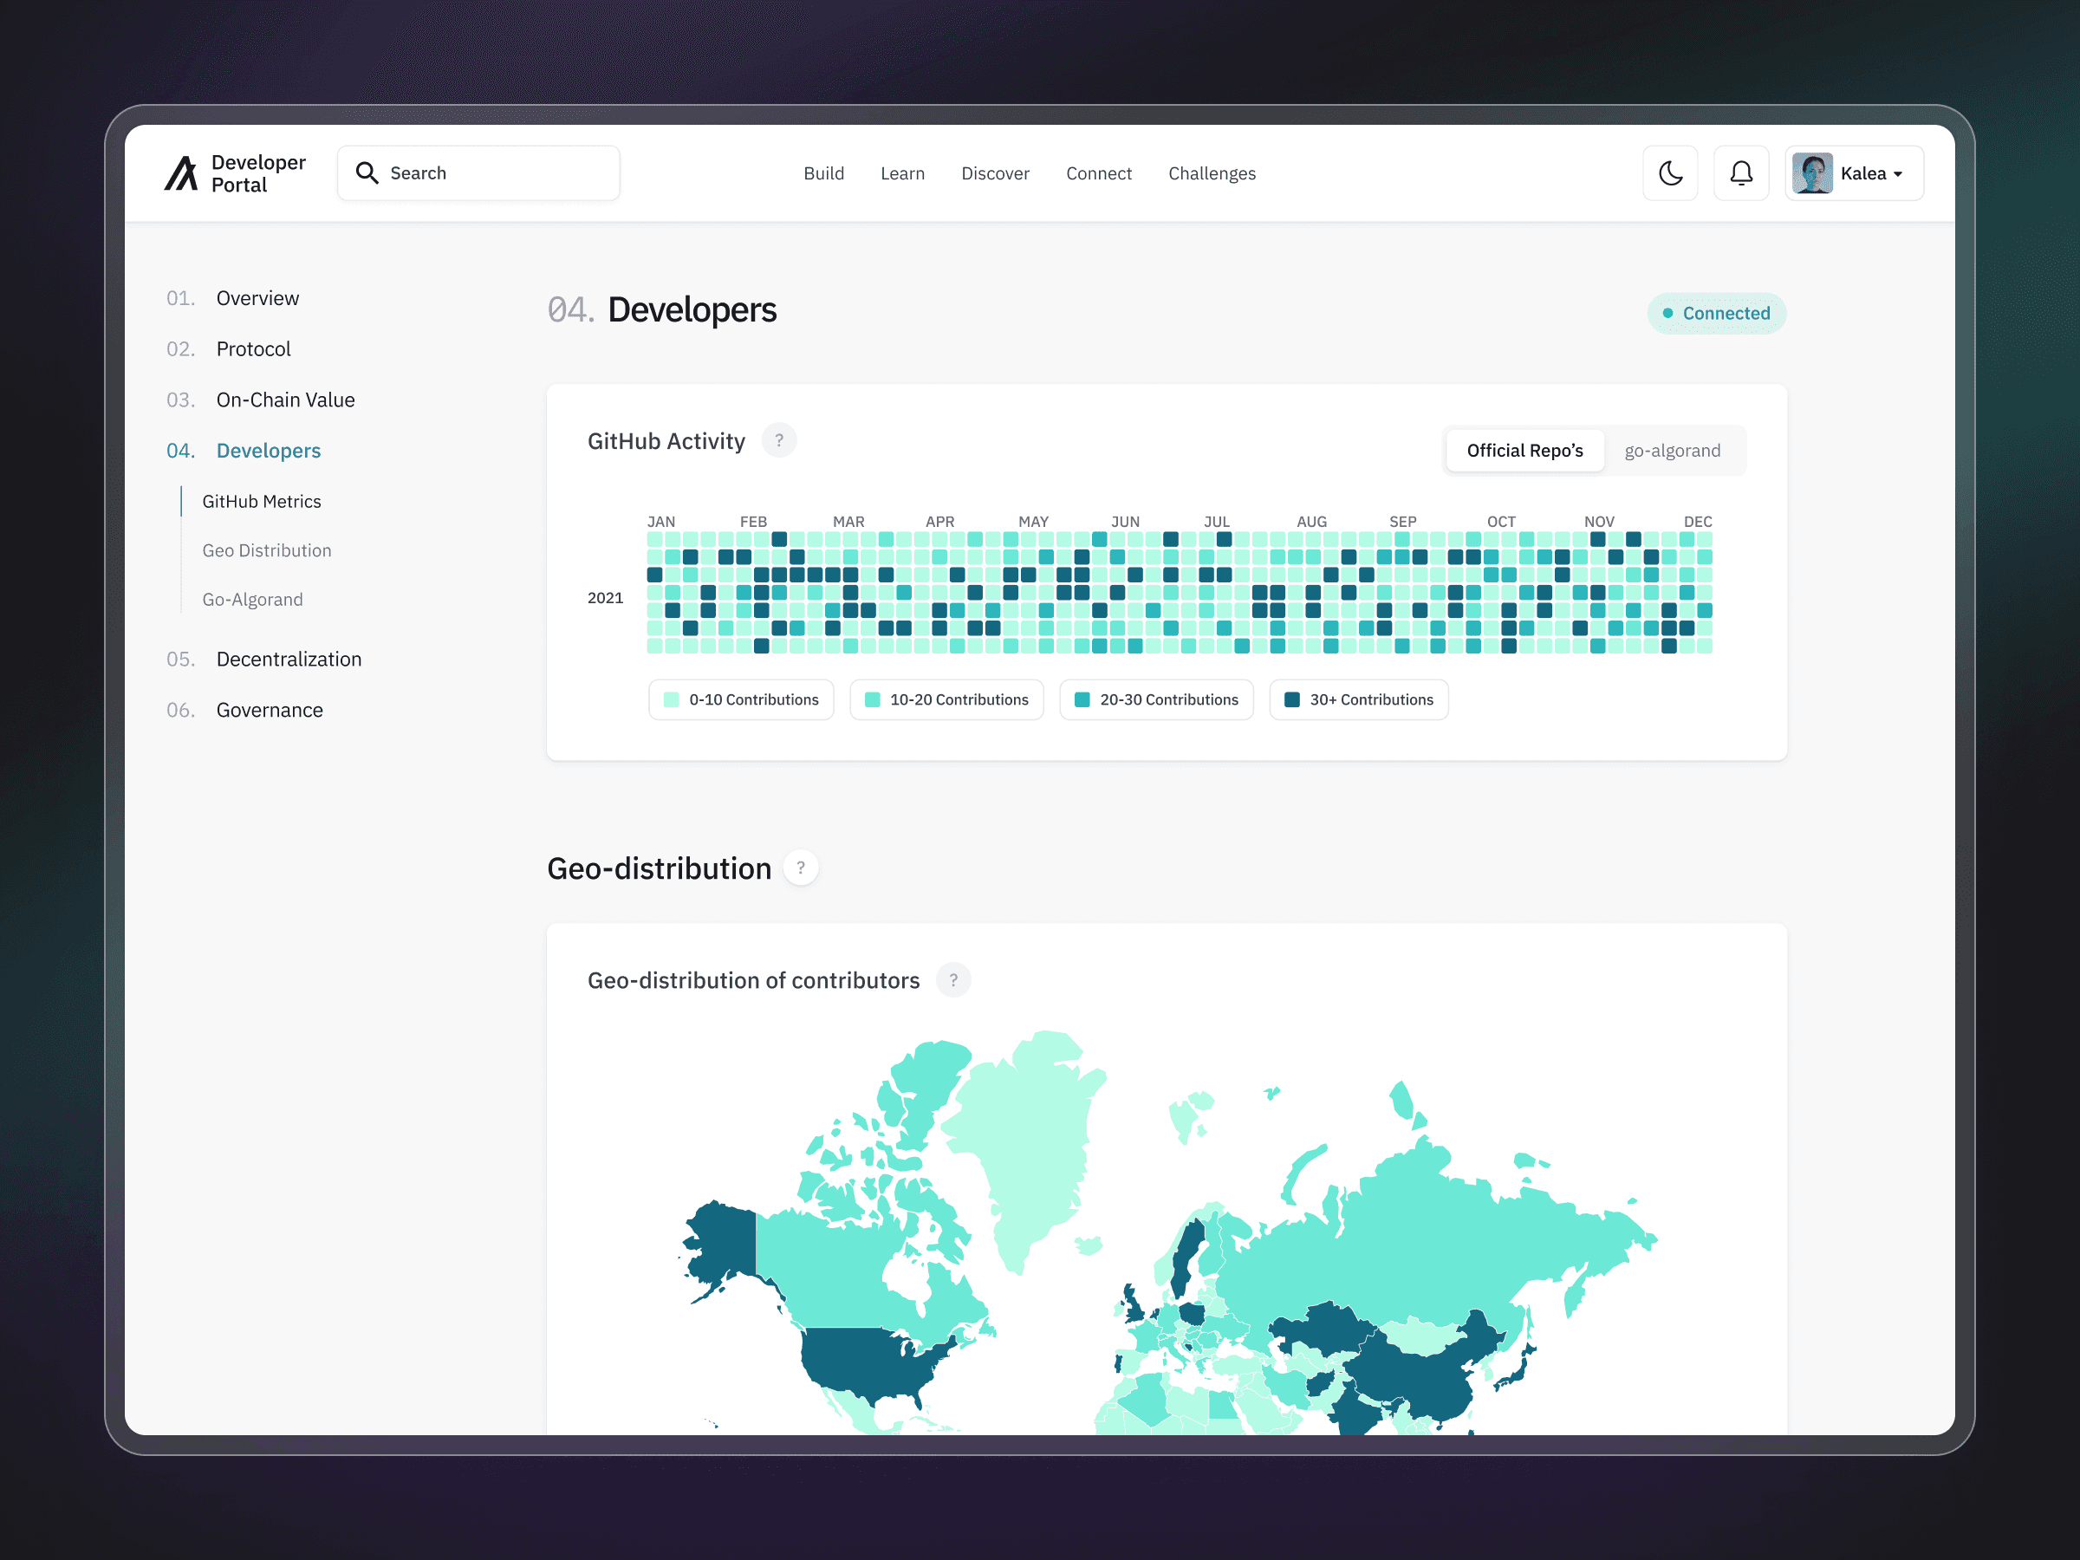Open Geo-distribution heading help icon
The image size is (2080, 1560).
800,868
